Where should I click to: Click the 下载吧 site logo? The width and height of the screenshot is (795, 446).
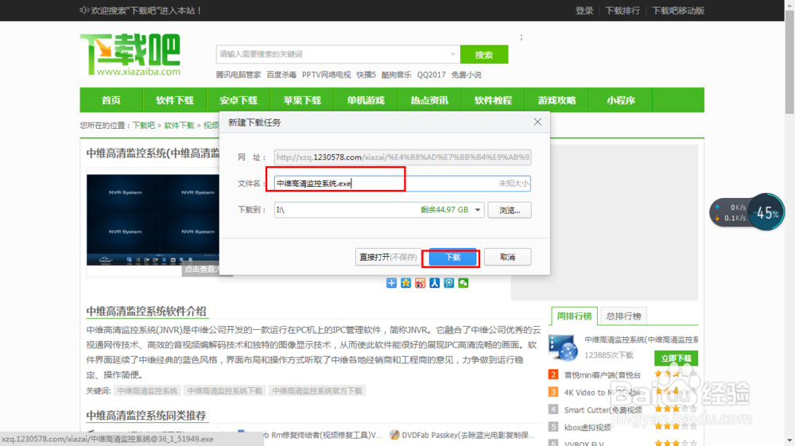tap(130, 55)
